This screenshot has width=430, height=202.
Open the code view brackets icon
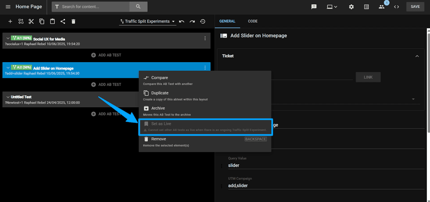(396, 7)
